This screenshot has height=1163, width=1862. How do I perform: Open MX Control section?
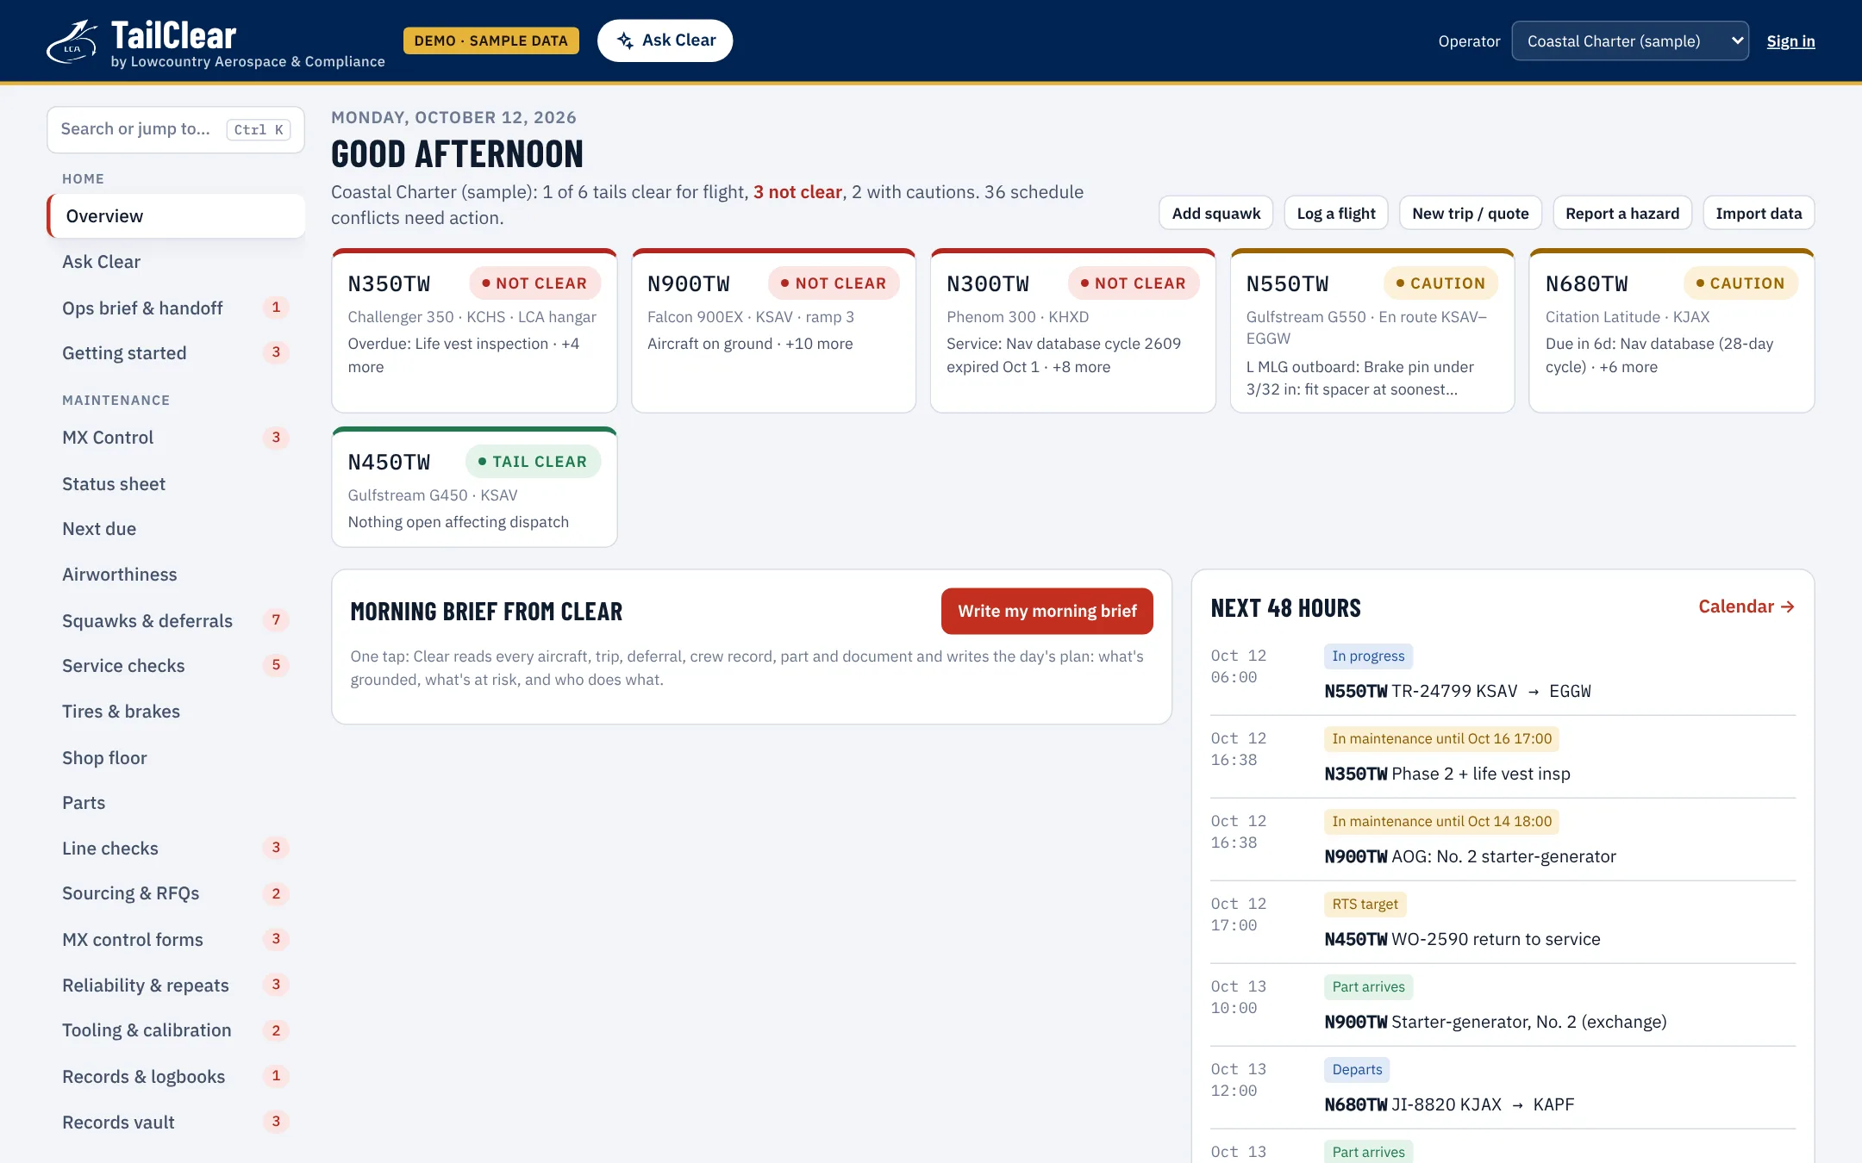pos(176,437)
